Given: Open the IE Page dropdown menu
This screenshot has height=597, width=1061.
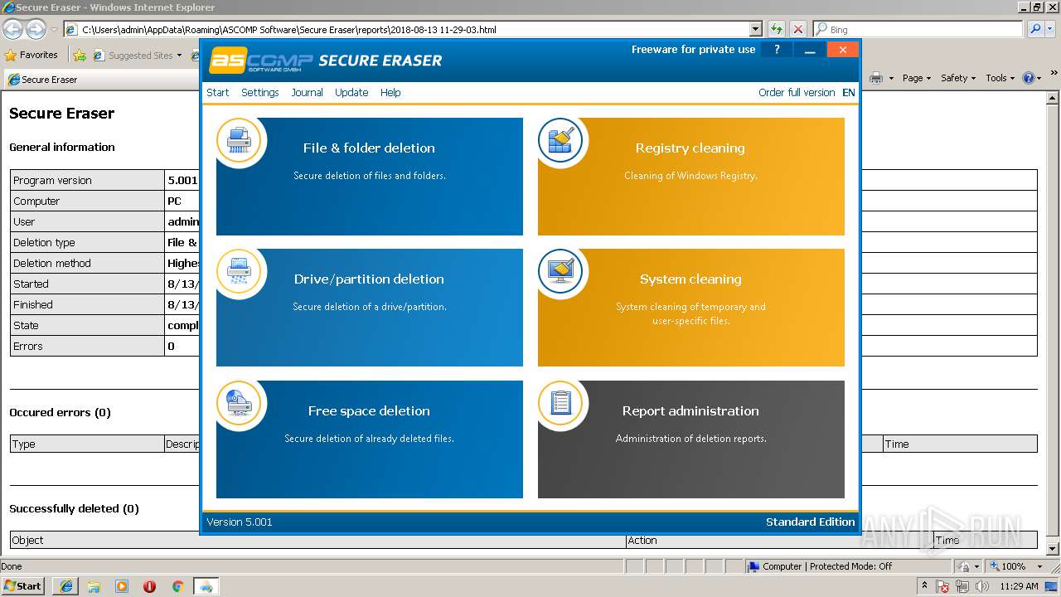Looking at the screenshot, I should coord(917,78).
